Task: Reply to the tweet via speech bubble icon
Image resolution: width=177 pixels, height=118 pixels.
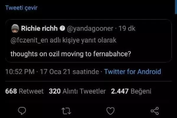Action: (x=22, y=111)
